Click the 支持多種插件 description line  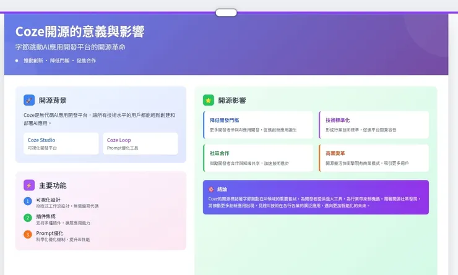pyautogui.click(x=63, y=223)
